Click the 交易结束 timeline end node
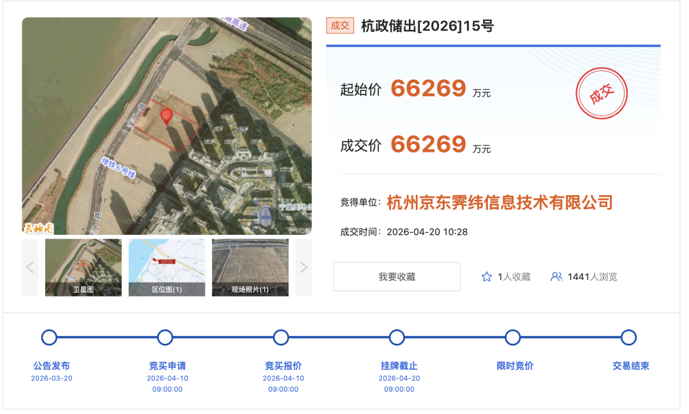This screenshot has width=689, height=414. tap(628, 337)
